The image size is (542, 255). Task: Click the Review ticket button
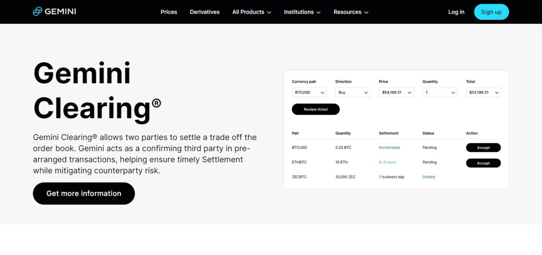(316, 109)
